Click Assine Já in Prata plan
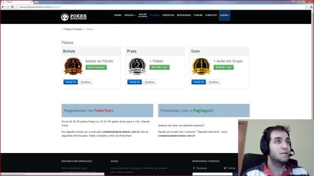This screenshot has width=314, height=176. [134, 82]
